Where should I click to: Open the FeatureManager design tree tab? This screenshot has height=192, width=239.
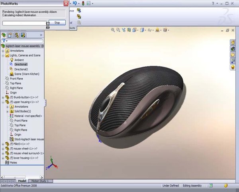(x=4, y=35)
